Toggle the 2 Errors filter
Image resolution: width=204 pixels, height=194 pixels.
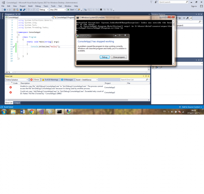click(x=35, y=80)
